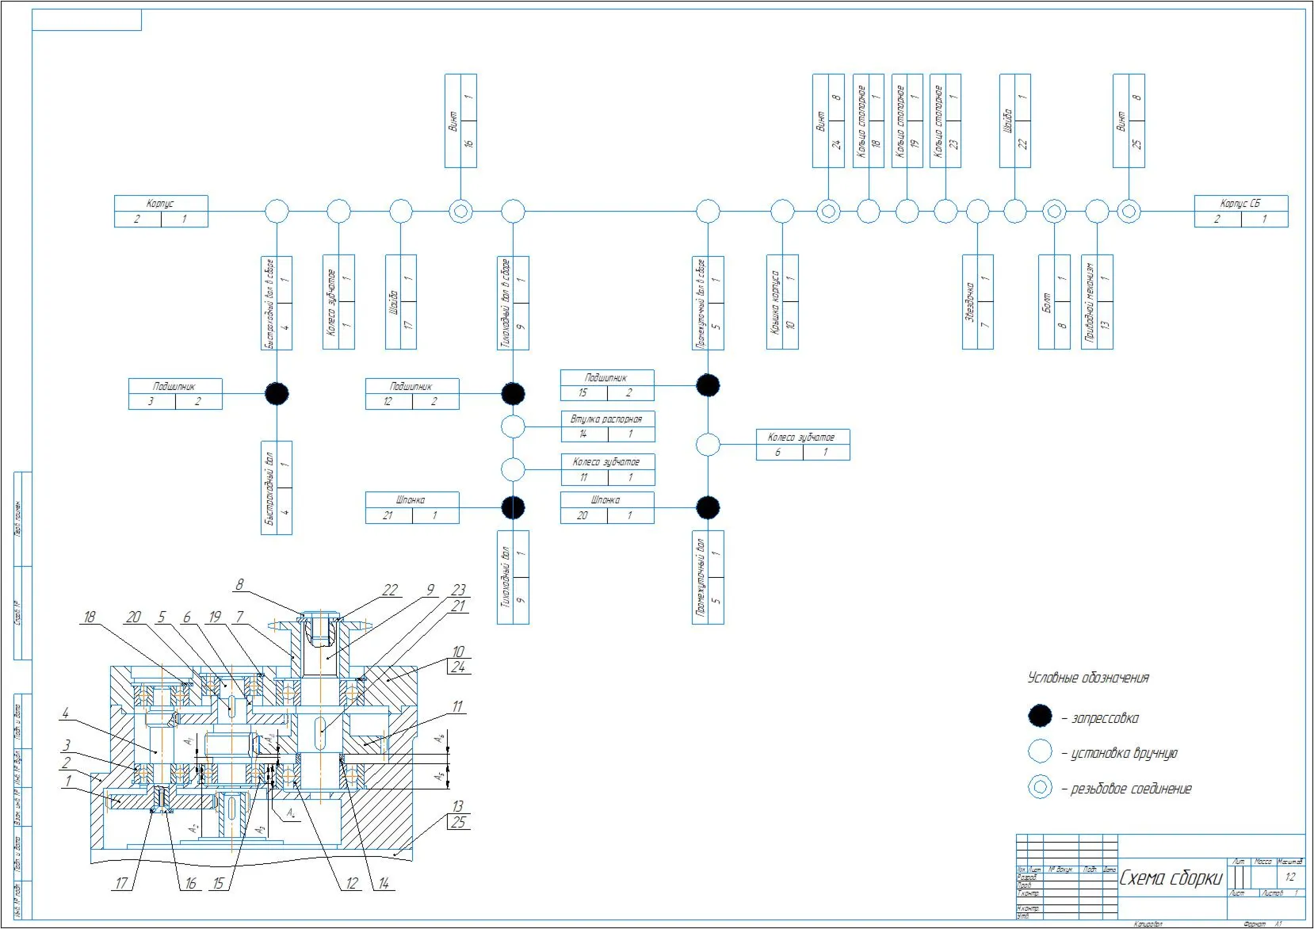The width and height of the screenshot is (1314, 929).
Task: Click the Крышка корпуса 10 vertical box
Action: coord(782,302)
